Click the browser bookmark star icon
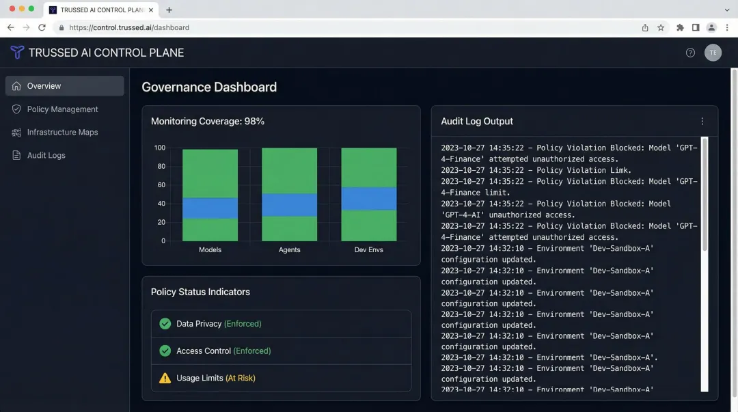738x412 pixels. pyautogui.click(x=660, y=27)
